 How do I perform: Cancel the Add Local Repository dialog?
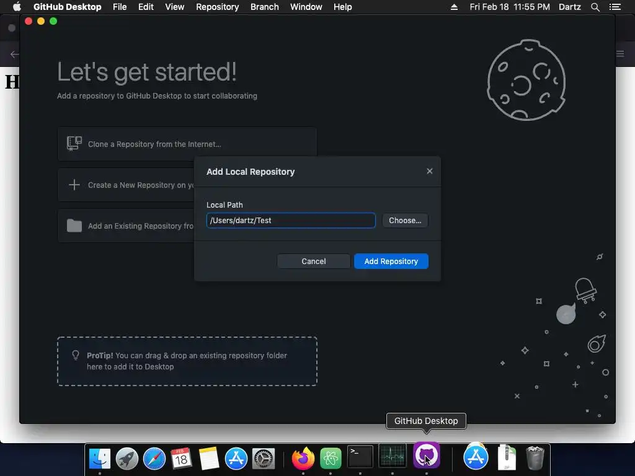(x=313, y=261)
